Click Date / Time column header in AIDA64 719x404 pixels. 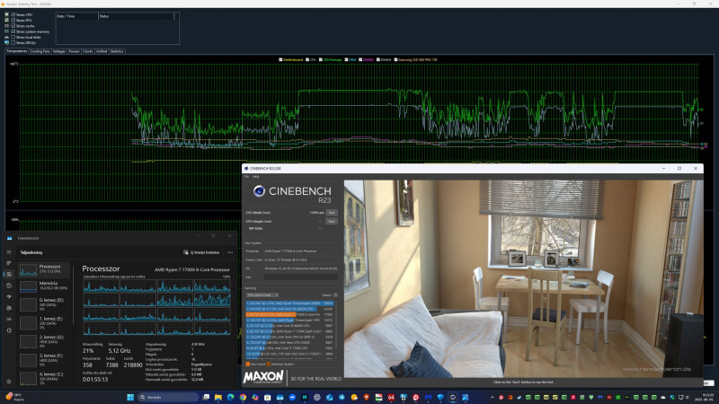[x=76, y=16]
